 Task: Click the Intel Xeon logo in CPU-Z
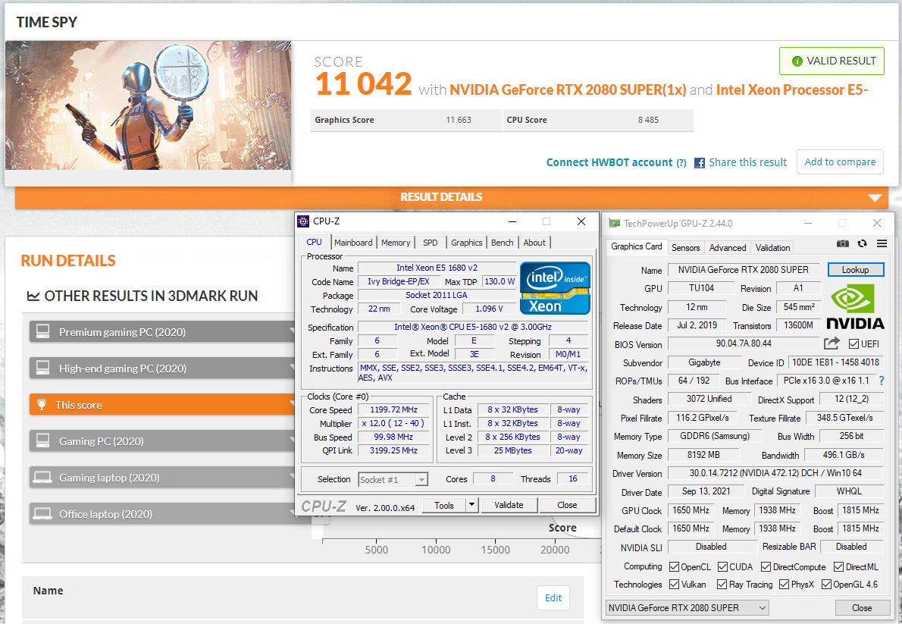[x=555, y=288]
